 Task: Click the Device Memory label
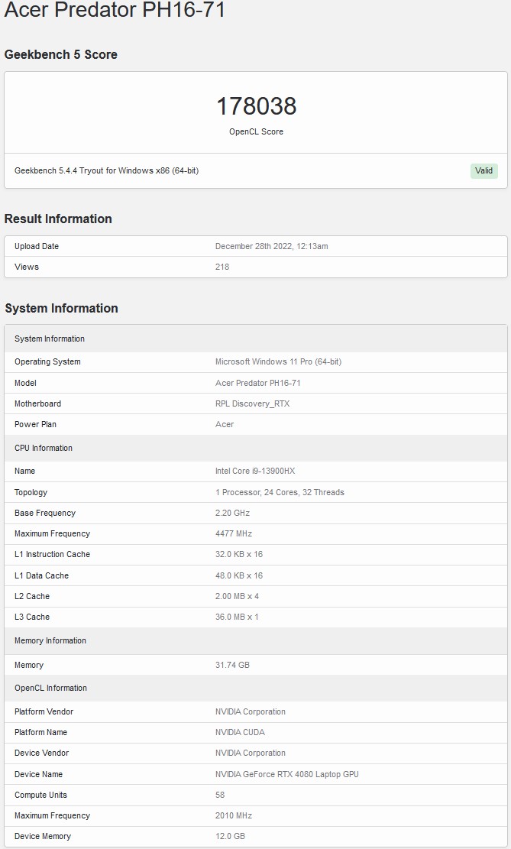(x=43, y=837)
